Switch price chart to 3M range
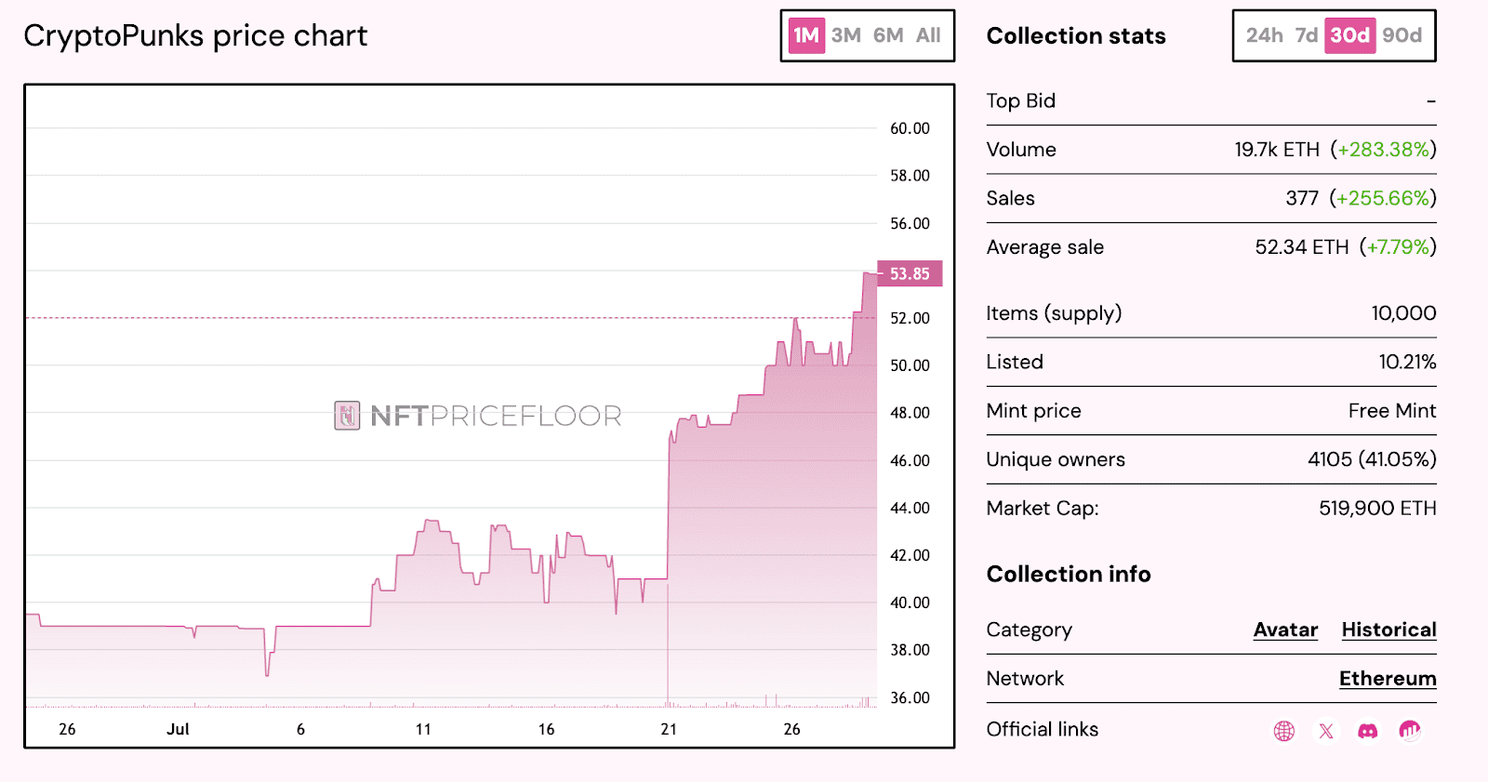Screen dimensions: 1488x782 pos(846,35)
